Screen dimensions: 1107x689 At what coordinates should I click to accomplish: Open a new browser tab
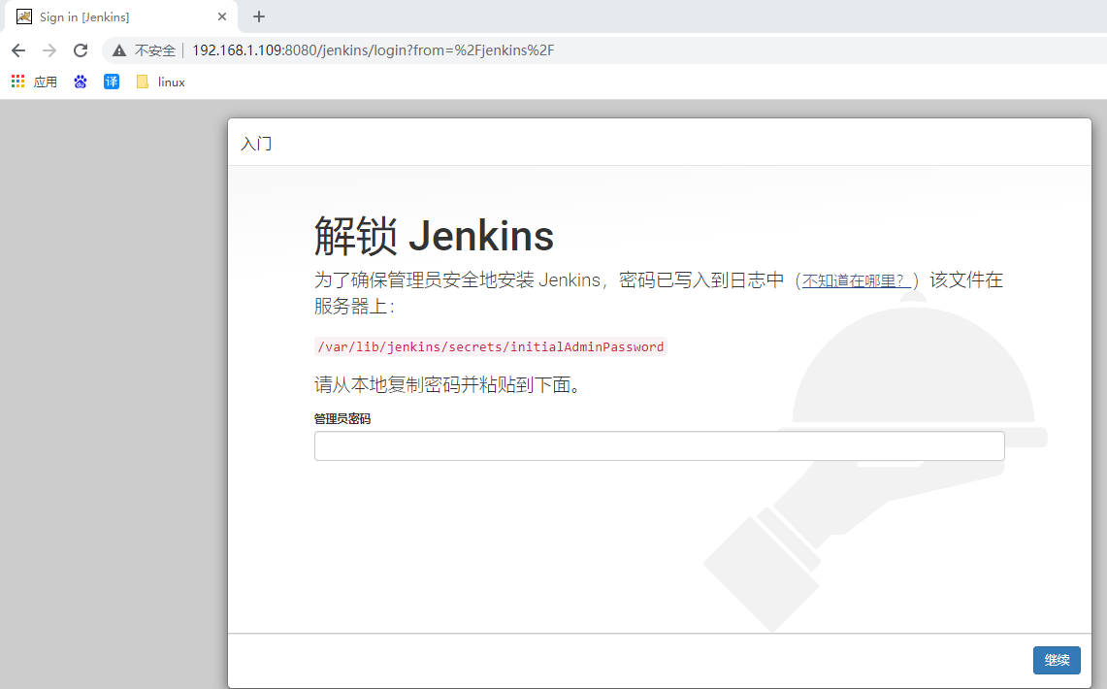(x=259, y=16)
